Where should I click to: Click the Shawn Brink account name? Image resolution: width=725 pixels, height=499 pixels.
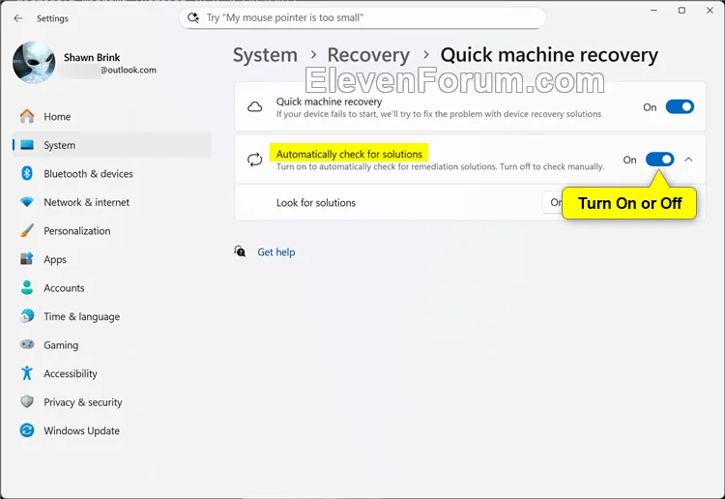click(x=92, y=57)
